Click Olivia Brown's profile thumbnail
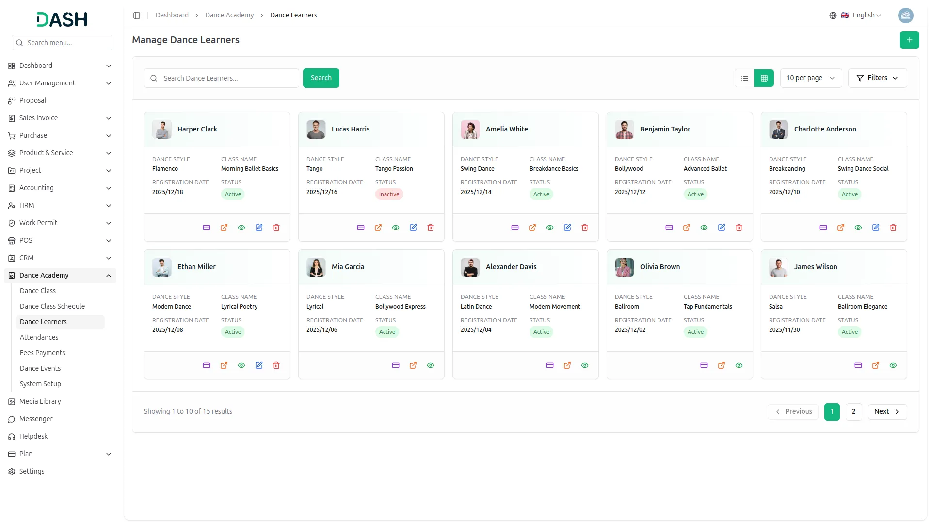This screenshot has height=524, width=931. click(x=625, y=267)
